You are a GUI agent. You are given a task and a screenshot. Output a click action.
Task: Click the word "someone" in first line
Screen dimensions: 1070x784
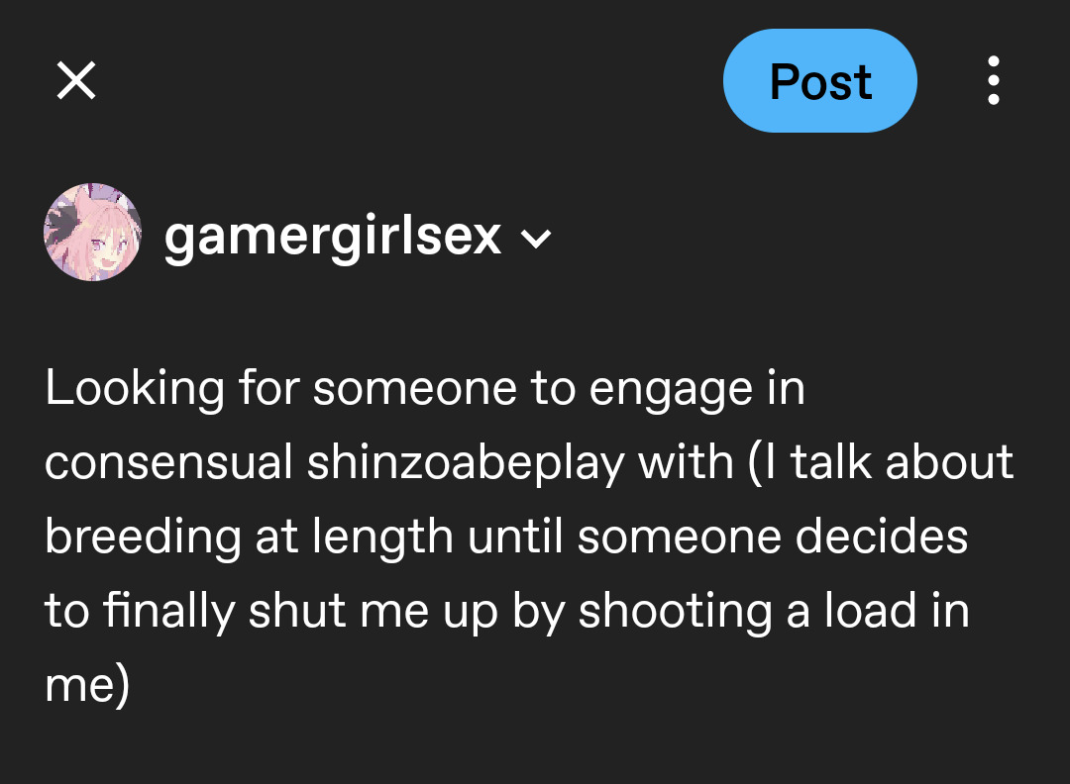pyautogui.click(x=417, y=388)
